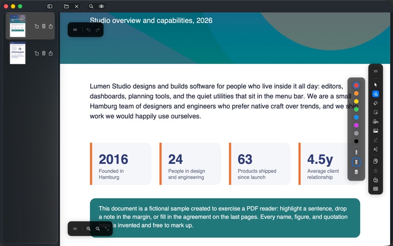Viewport: 393px width, 246px height.
Task: Choose the green pen color
Action: click(356, 109)
